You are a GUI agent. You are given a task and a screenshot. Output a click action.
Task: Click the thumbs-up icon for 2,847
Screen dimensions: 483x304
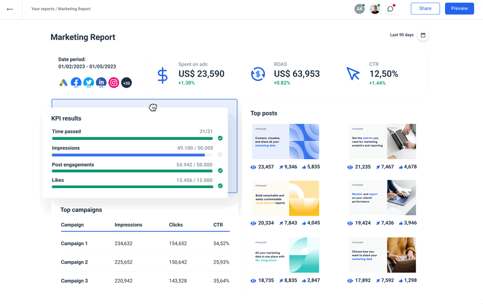point(304,281)
